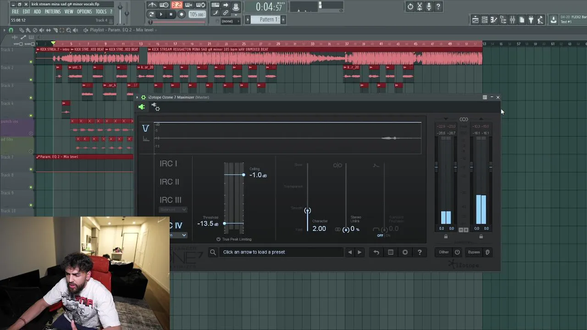Open the OPTIONS menu

[84, 11]
